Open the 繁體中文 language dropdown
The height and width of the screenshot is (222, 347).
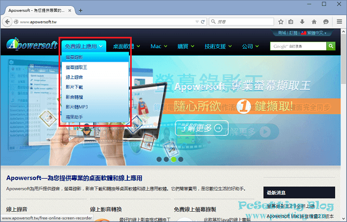(x=315, y=32)
